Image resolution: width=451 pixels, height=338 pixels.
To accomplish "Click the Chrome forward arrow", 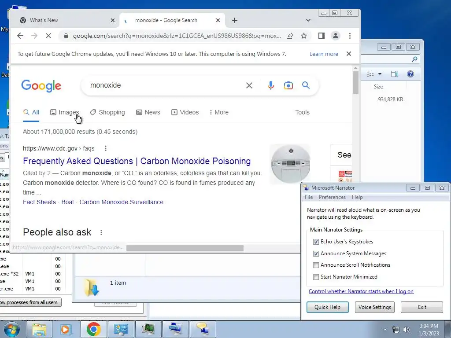I will (34, 36).
